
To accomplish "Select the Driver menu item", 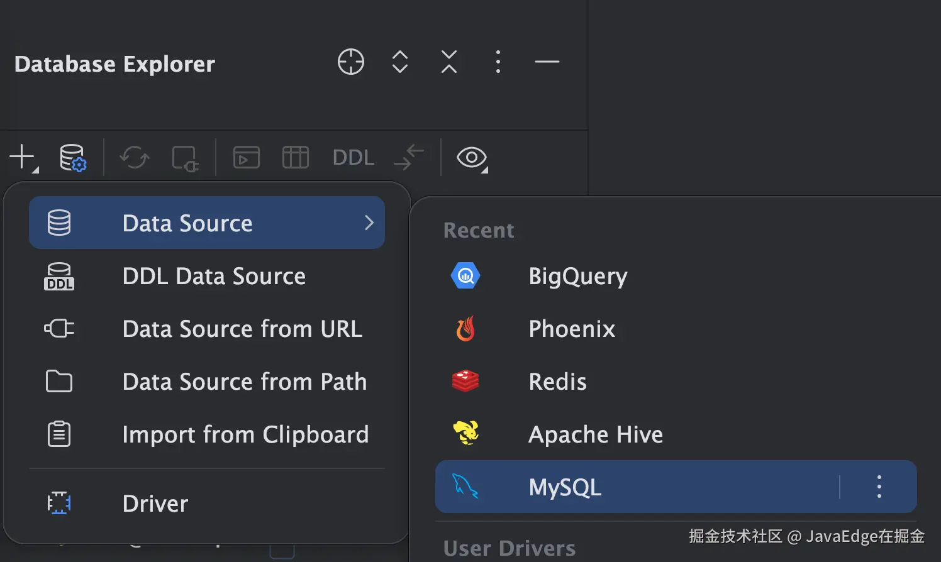I will [x=155, y=504].
